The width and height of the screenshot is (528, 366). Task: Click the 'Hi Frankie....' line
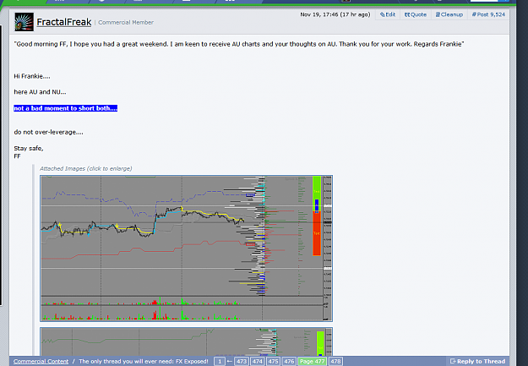(x=32, y=77)
